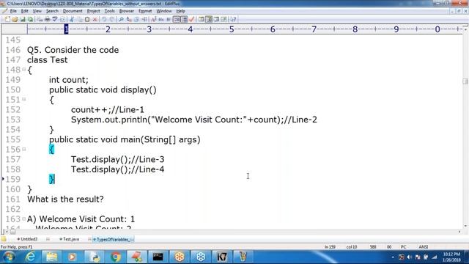469x264 pixels.
Task: Click the Redo toolbar icon
Action: [112, 20]
